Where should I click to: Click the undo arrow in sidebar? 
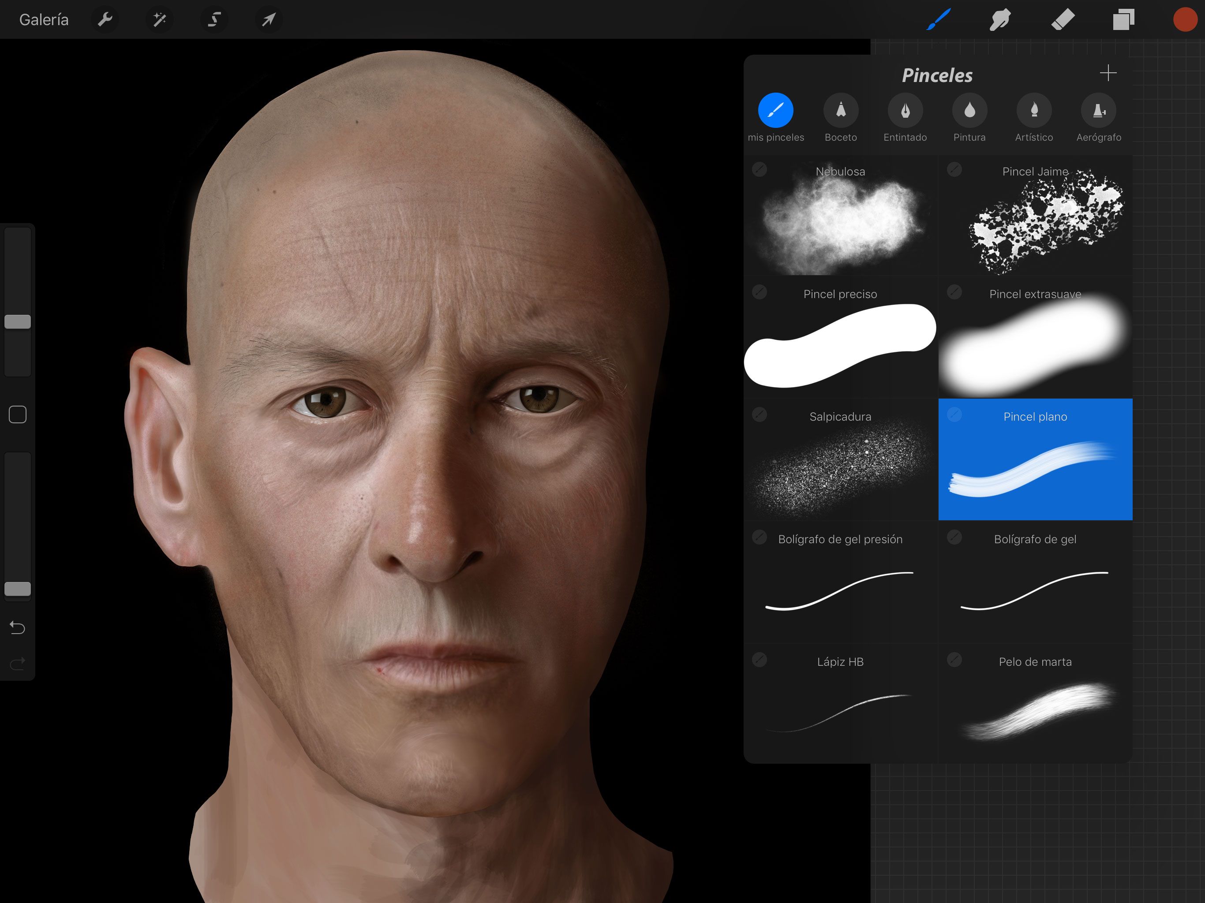18,628
